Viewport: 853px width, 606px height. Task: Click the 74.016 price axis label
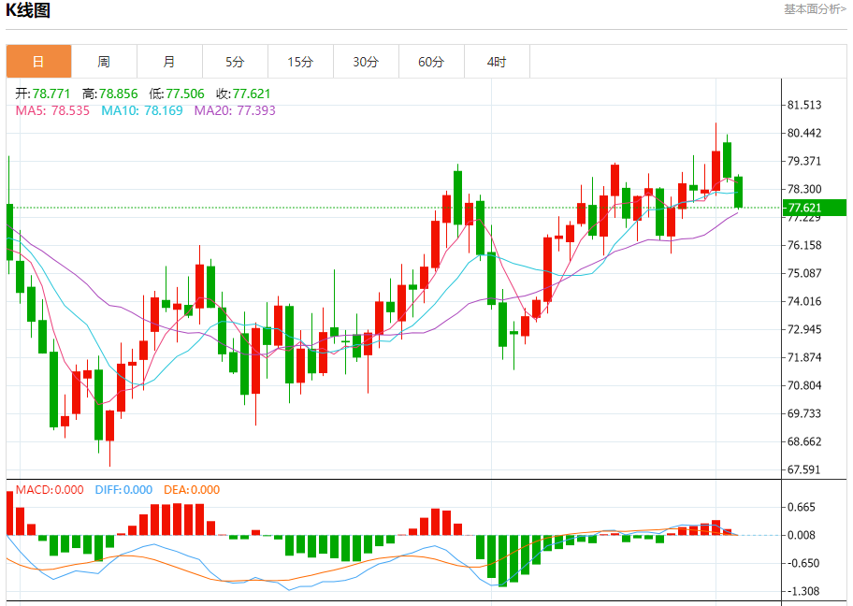point(804,301)
